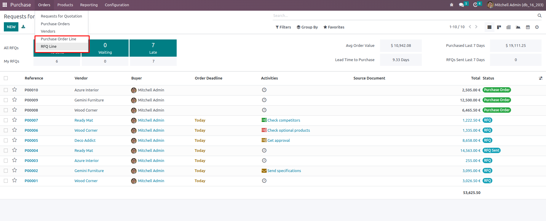This screenshot has width=546, height=221.
Task: Open the Calendar view
Action: click(x=528, y=27)
